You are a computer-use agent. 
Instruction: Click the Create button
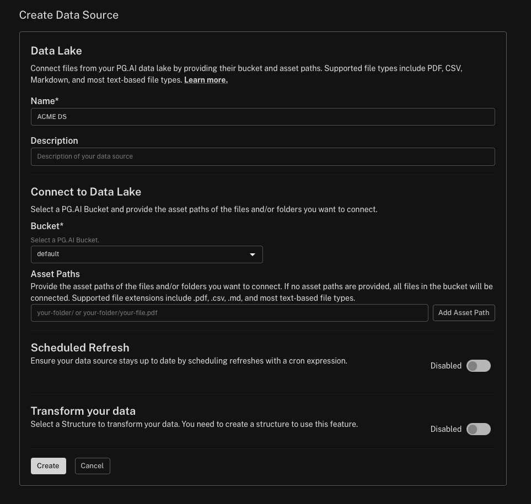coord(48,466)
